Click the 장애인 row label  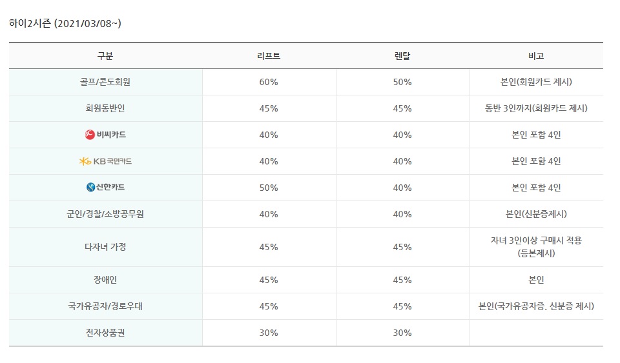[105, 280]
